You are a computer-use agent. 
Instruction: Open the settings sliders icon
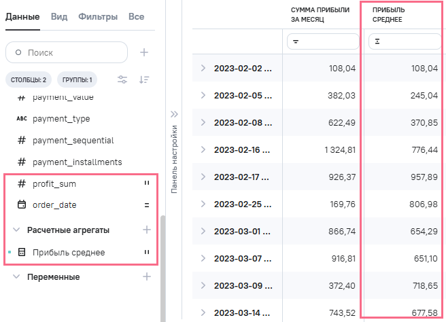122,79
